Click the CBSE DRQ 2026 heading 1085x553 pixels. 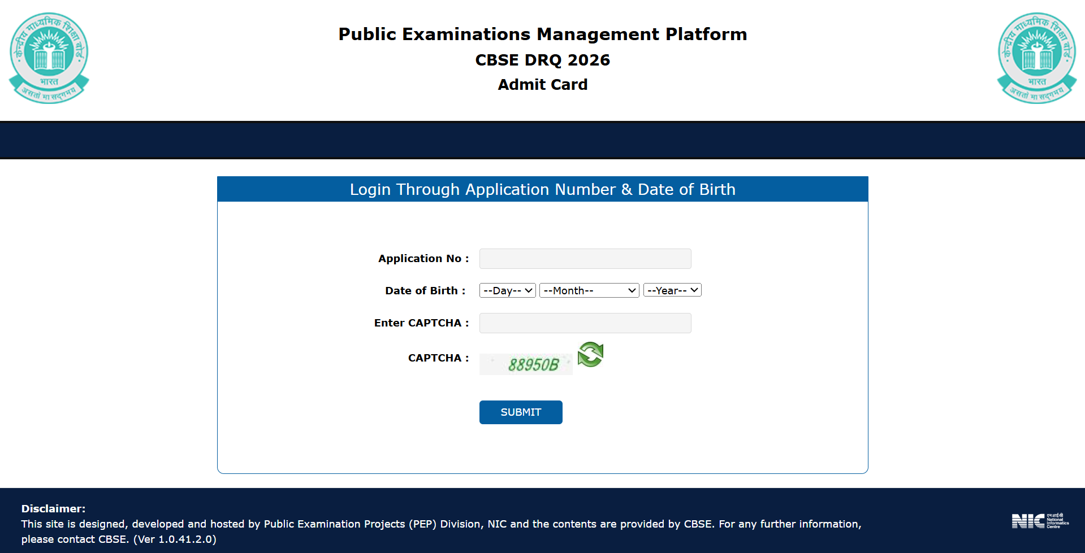542,60
